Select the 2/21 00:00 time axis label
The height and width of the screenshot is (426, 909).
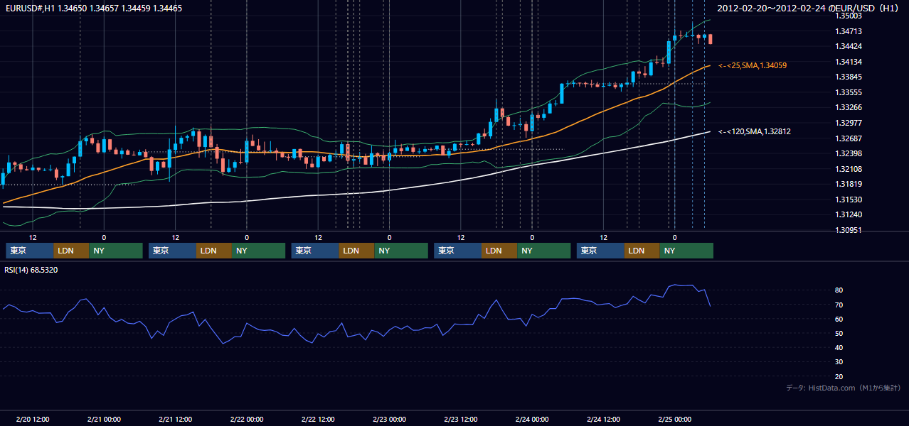104,419
